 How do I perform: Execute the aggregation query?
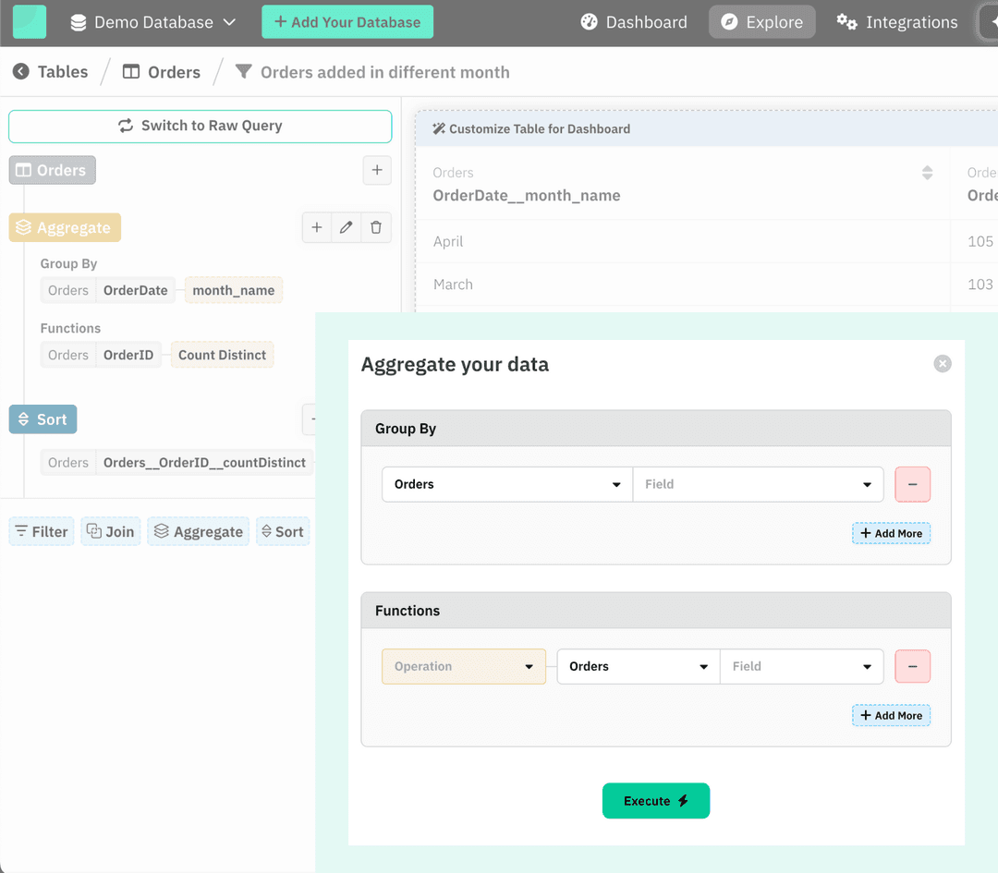656,801
